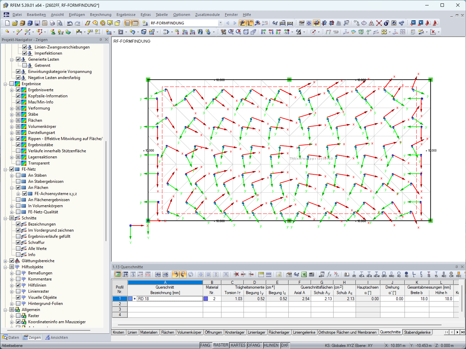This screenshot has width=466, height=349.
Task: Click the View in Y direction icon
Action: [271, 32]
